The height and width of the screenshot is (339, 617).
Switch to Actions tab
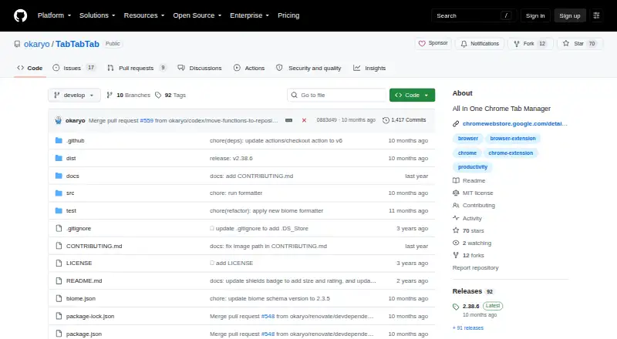[x=249, y=68]
